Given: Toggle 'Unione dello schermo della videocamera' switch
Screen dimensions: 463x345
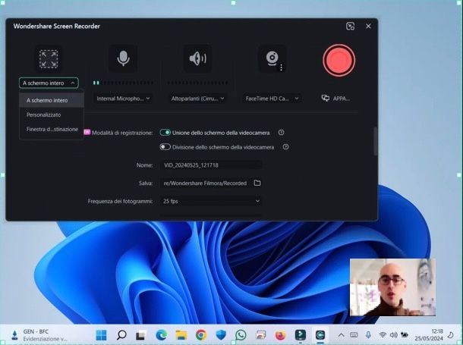Looking at the screenshot, I should click(x=165, y=133).
